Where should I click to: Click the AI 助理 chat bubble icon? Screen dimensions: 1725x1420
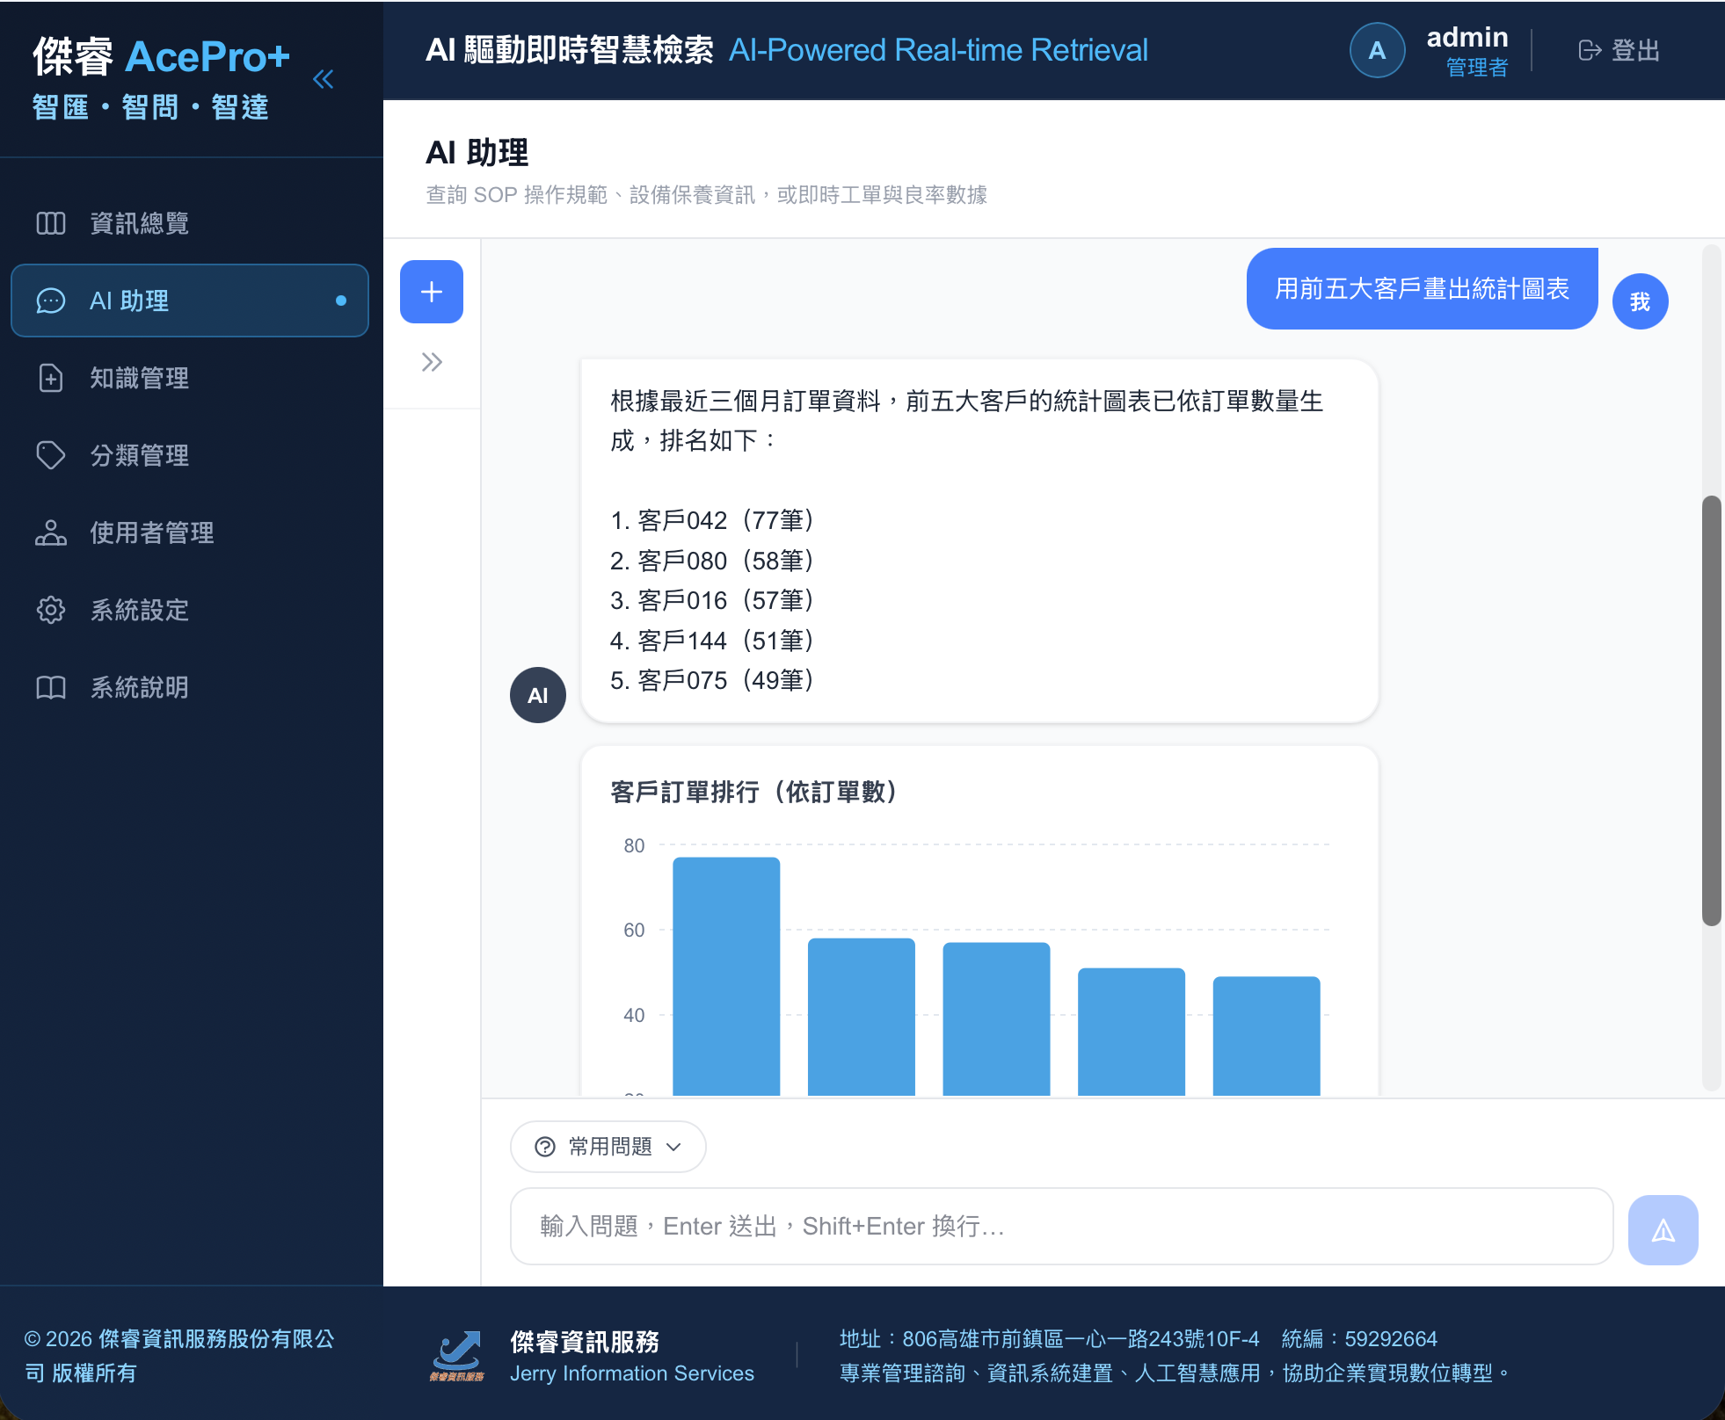pos(51,301)
